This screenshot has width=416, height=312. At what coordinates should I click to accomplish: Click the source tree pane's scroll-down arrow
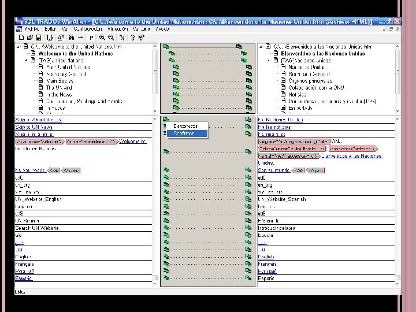coord(155,111)
